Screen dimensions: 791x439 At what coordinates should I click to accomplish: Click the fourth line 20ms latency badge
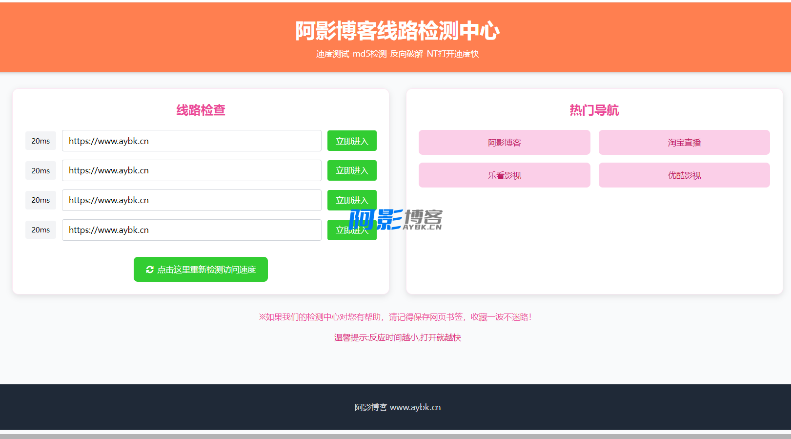click(41, 230)
